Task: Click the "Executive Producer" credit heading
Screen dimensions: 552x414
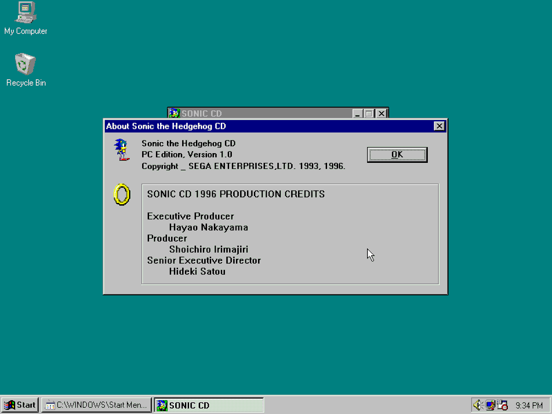Action: click(190, 216)
